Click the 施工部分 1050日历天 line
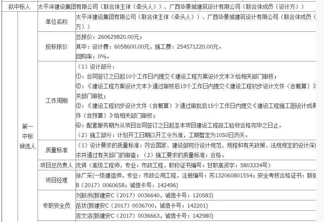 point(162,135)
